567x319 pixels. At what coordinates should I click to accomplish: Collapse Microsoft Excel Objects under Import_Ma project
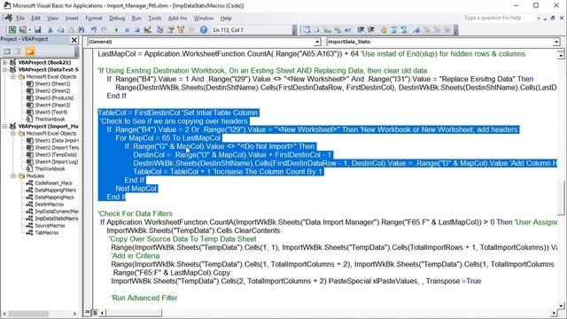coord(13,134)
